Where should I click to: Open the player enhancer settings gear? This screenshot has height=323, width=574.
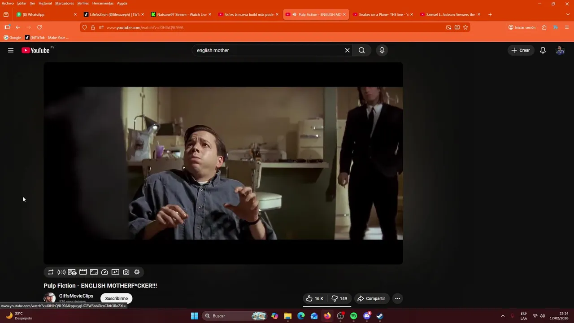(137, 272)
